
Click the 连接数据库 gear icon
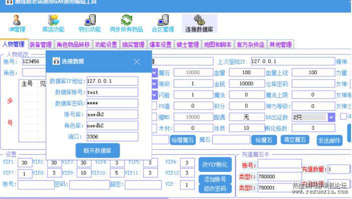(199, 23)
